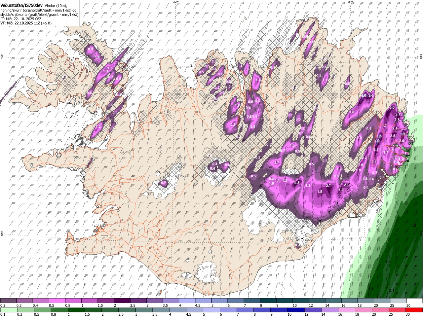Click the 4.0 precipitation value on the map
The image size is (423, 317).
364,95
